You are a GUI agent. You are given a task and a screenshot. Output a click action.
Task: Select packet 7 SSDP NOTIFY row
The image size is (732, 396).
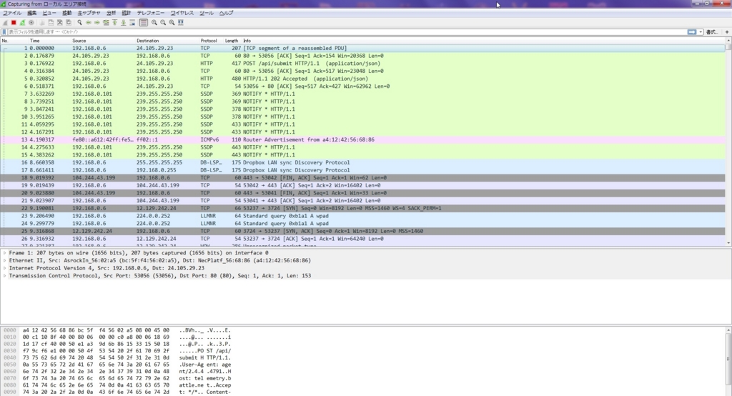pos(362,94)
